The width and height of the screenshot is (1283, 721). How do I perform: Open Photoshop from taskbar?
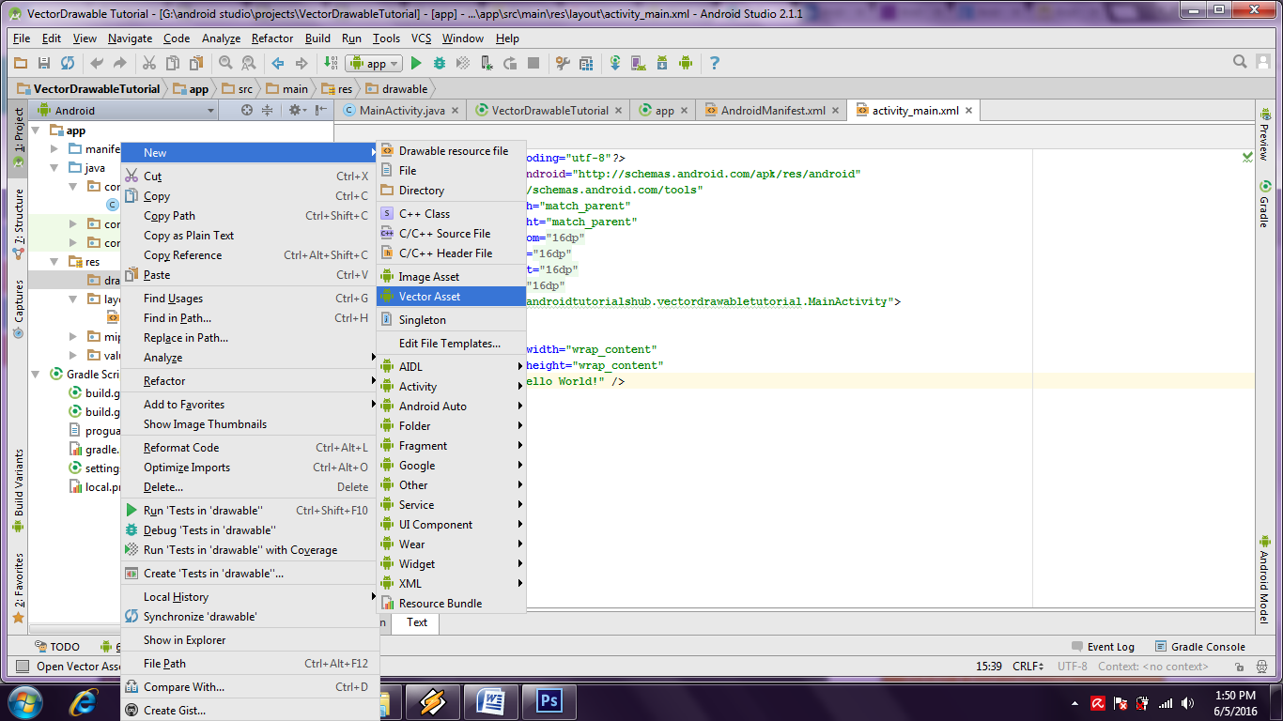coord(549,702)
